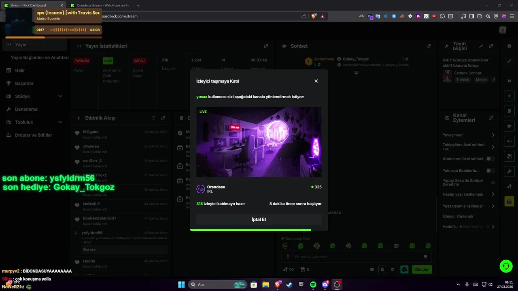Open emoji picker in chat input
This screenshot has width=518, height=291.
(x=425, y=257)
